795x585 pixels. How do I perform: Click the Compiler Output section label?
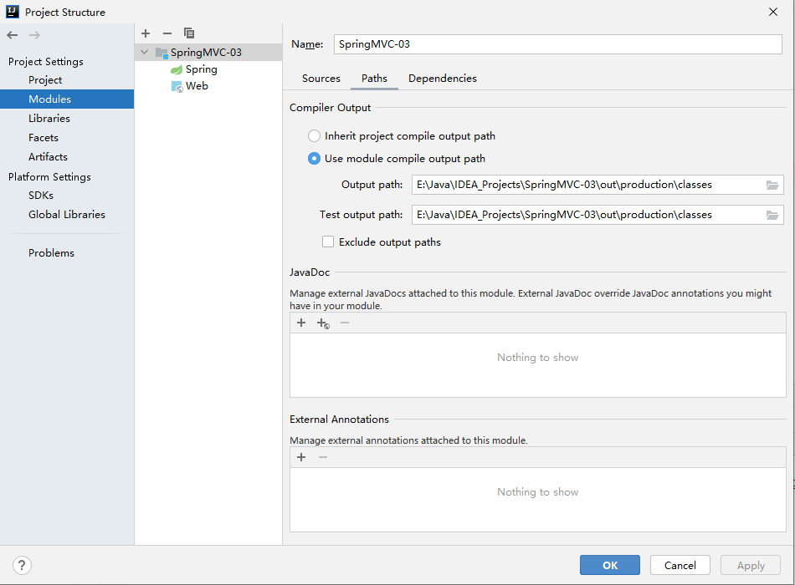click(x=330, y=108)
